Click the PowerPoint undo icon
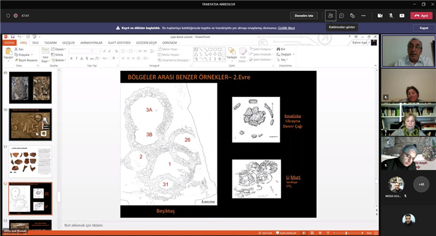 (x=19, y=37)
